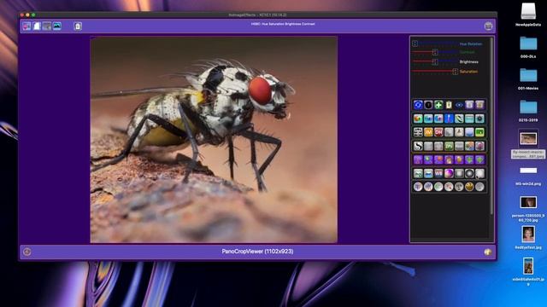Open the NewAppleData drive on the desktop
Image resolution: width=547 pixels, height=307 pixels.
[x=528, y=14]
